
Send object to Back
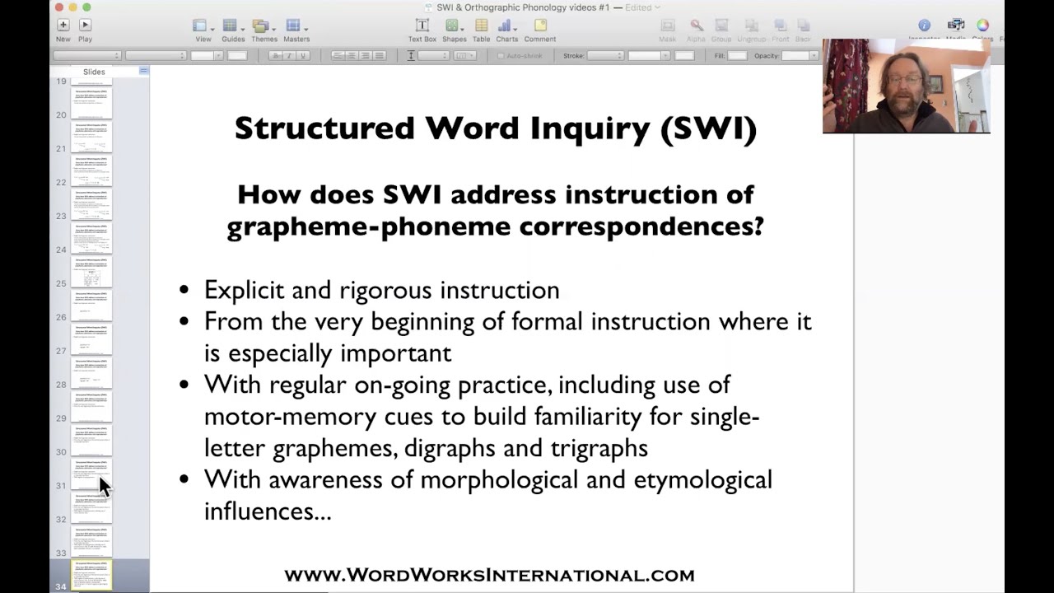[x=804, y=30]
